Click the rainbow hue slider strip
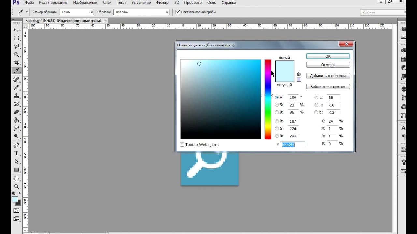This screenshot has width=417, height=234. point(268,99)
